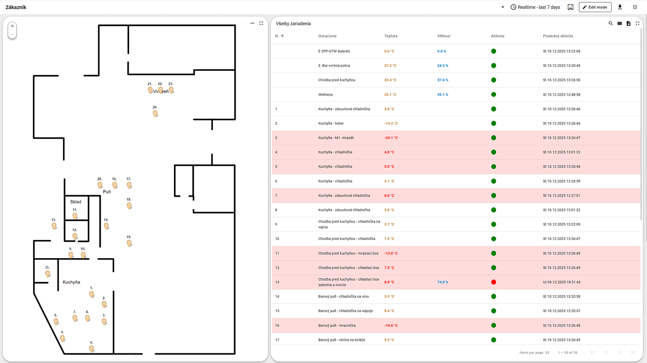The image size is (647, 363).
Task: Click the red activity indicator in row 13
Action: [494, 282]
